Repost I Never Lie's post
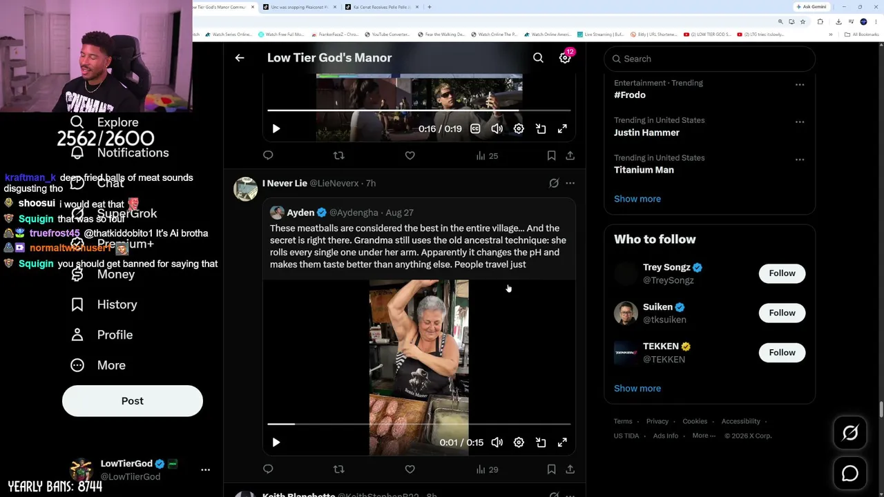The height and width of the screenshot is (497, 884). pyautogui.click(x=338, y=469)
